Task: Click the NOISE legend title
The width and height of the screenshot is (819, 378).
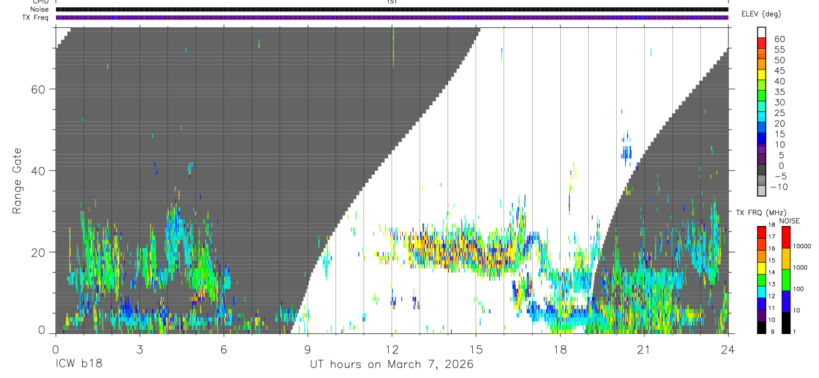Action: click(789, 221)
